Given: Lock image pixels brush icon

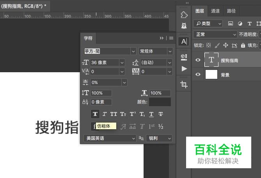Looking at the screenshot, I should coord(217,45).
